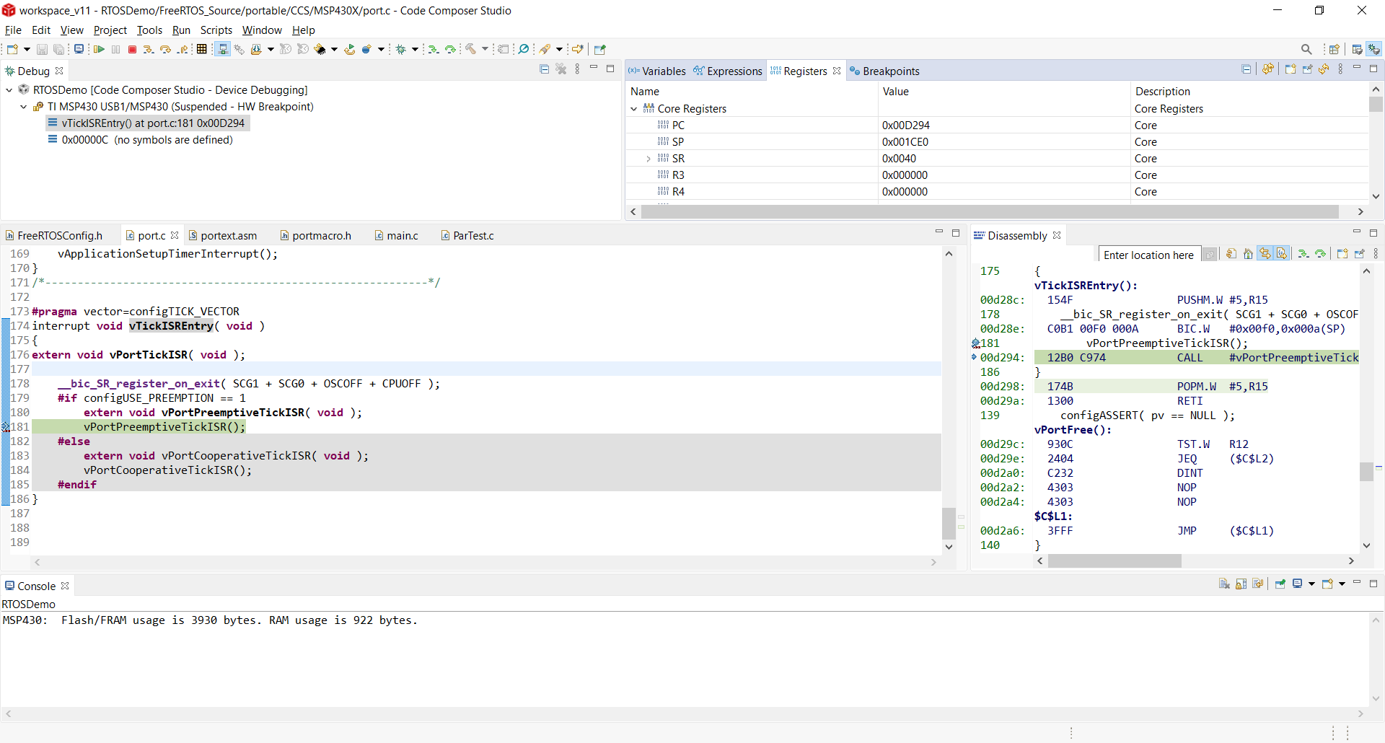This screenshot has width=1385, height=743.
Task: Select the 0x00000C stack frame
Action: coord(141,140)
